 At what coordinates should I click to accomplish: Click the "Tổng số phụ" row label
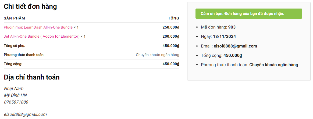15,46
